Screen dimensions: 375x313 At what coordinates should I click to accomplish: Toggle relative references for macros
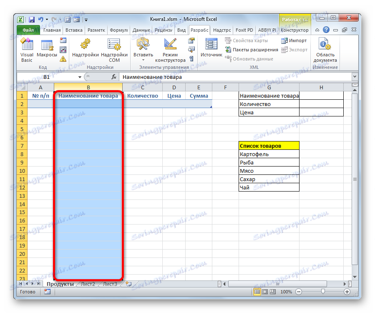(63, 50)
